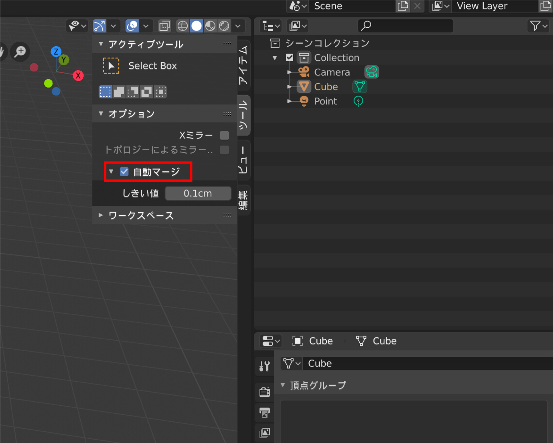Click the zoom magnifier viewport icon
The image size is (553, 443).
pos(20,52)
